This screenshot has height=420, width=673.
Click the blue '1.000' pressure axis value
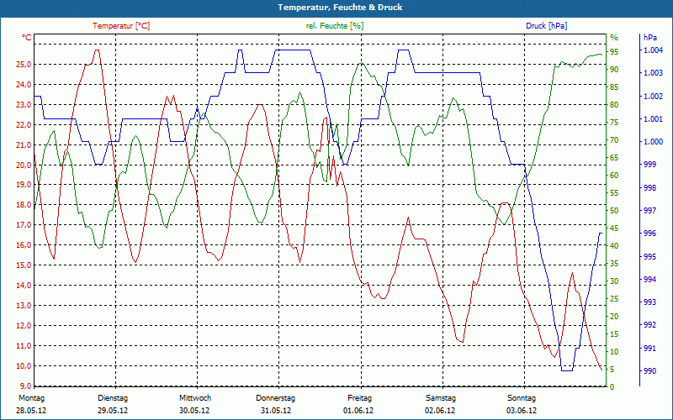pos(653,142)
